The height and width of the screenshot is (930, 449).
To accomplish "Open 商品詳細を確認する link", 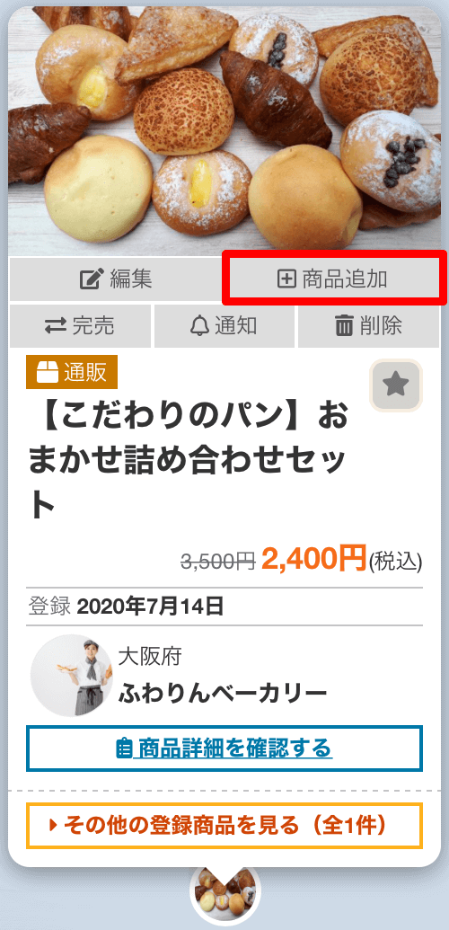I will tap(224, 748).
